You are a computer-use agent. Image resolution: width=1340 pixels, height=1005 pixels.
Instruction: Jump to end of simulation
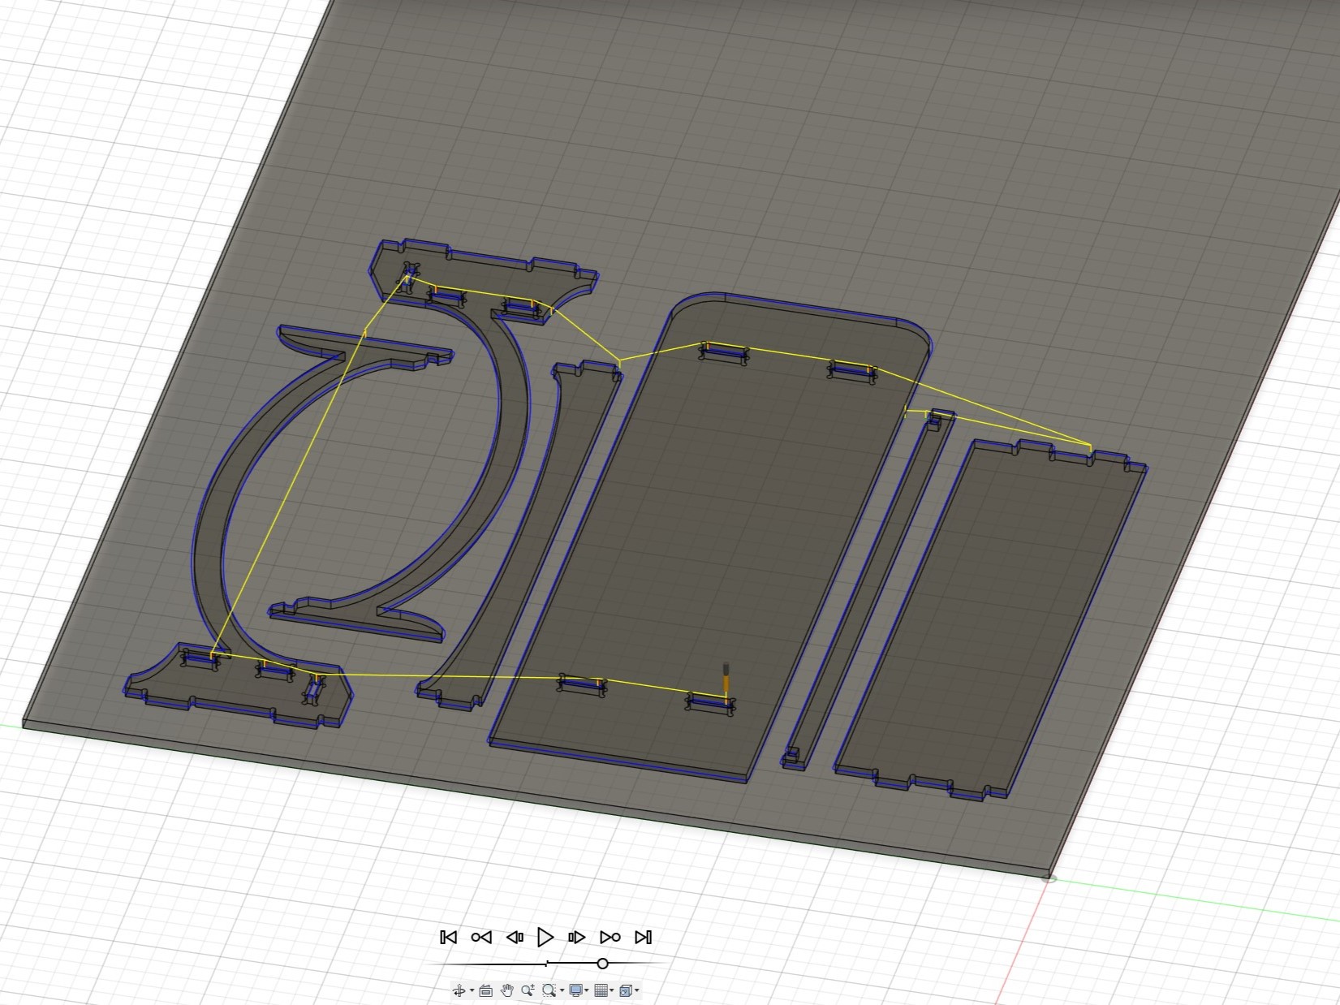pyautogui.click(x=643, y=937)
